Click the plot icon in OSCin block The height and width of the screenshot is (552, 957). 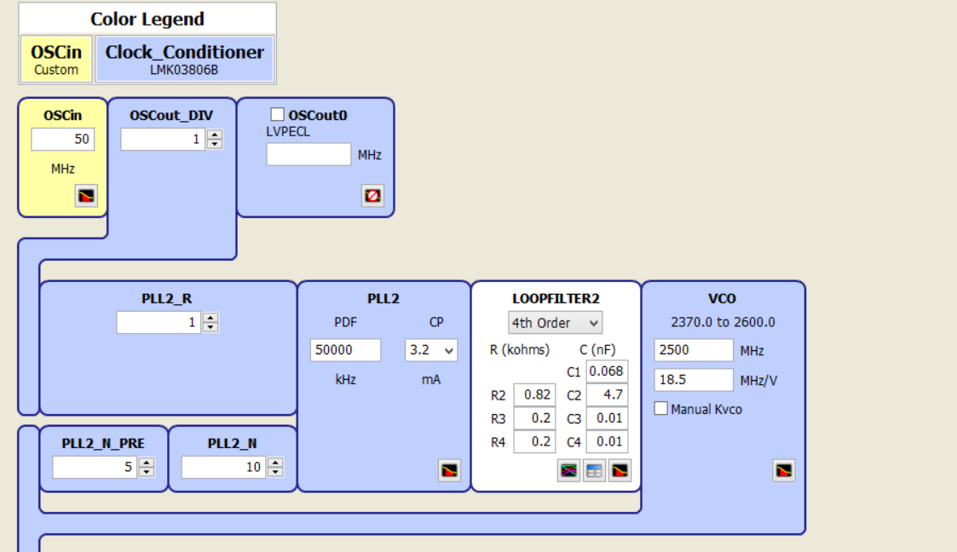[86, 196]
